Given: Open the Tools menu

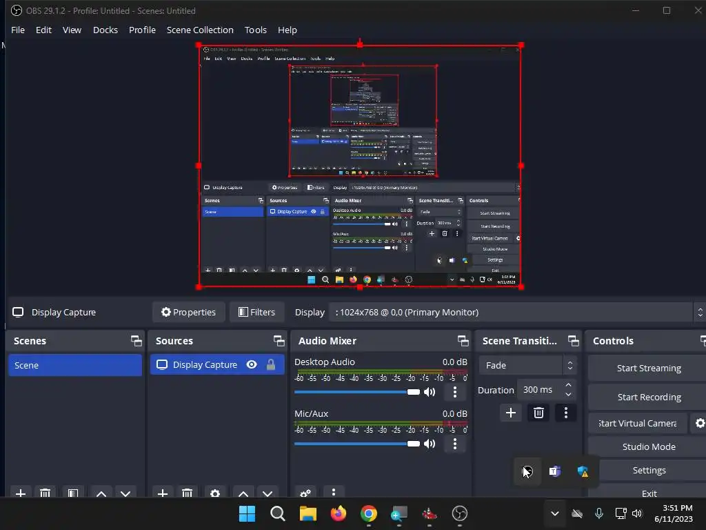Looking at the screenshot, I should [256, 30].
